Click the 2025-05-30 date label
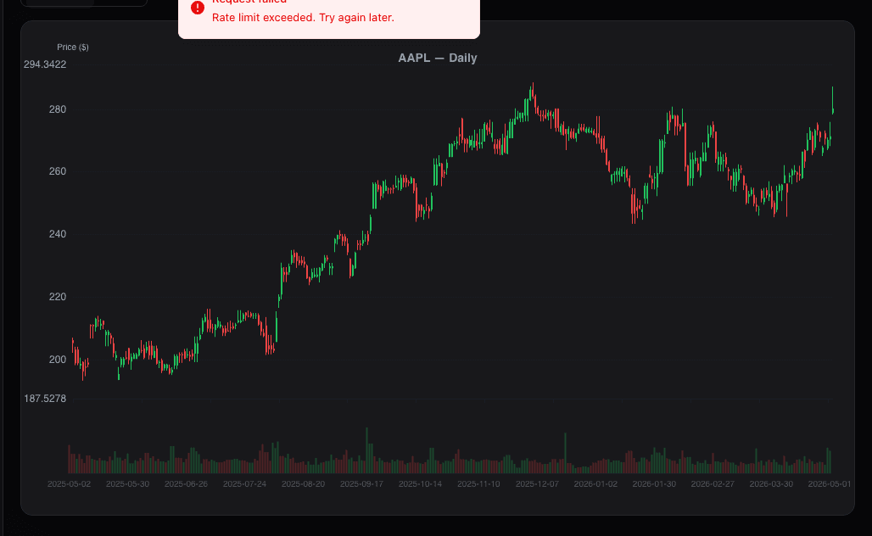This screenshot has height=536, width=872. [x=127, y=484]
